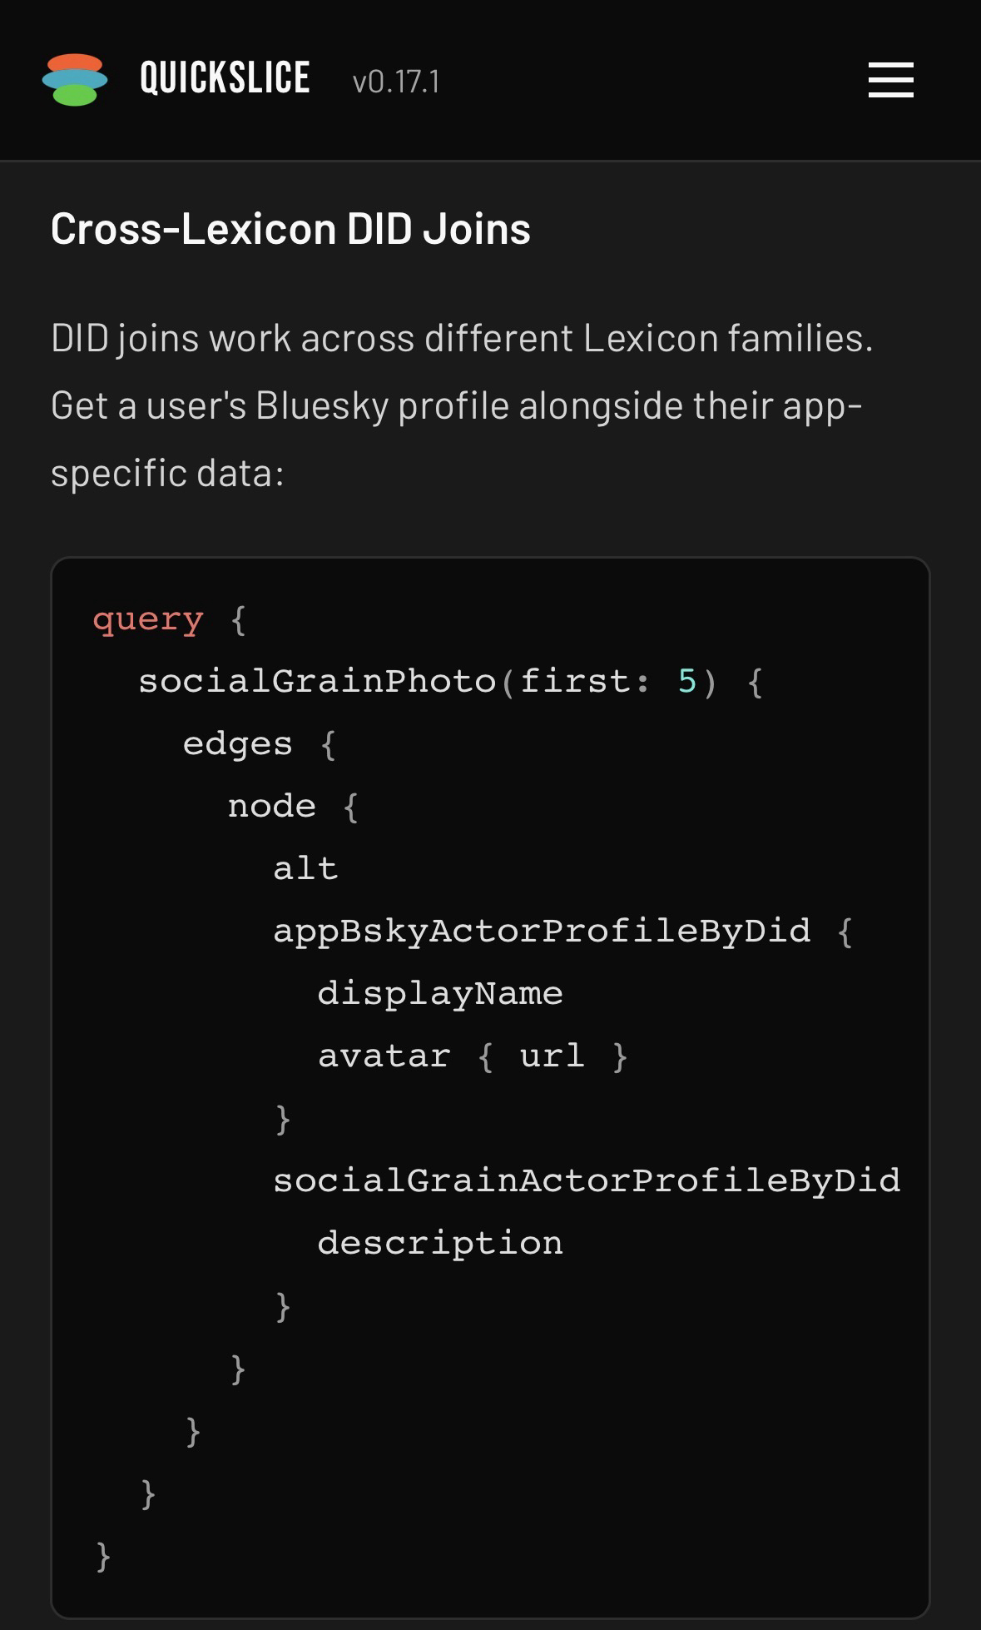Screen dimensions: 981x1630
Task: Click the Cross-Lexicon DID Joins heading
Action: pos(290,229)
